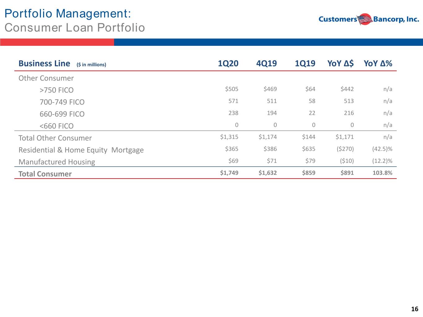This screenshot has height=317, width=423.
Task: Select the Total Other Consumer row
Action: pyautogui.click(x=205, y=137)
